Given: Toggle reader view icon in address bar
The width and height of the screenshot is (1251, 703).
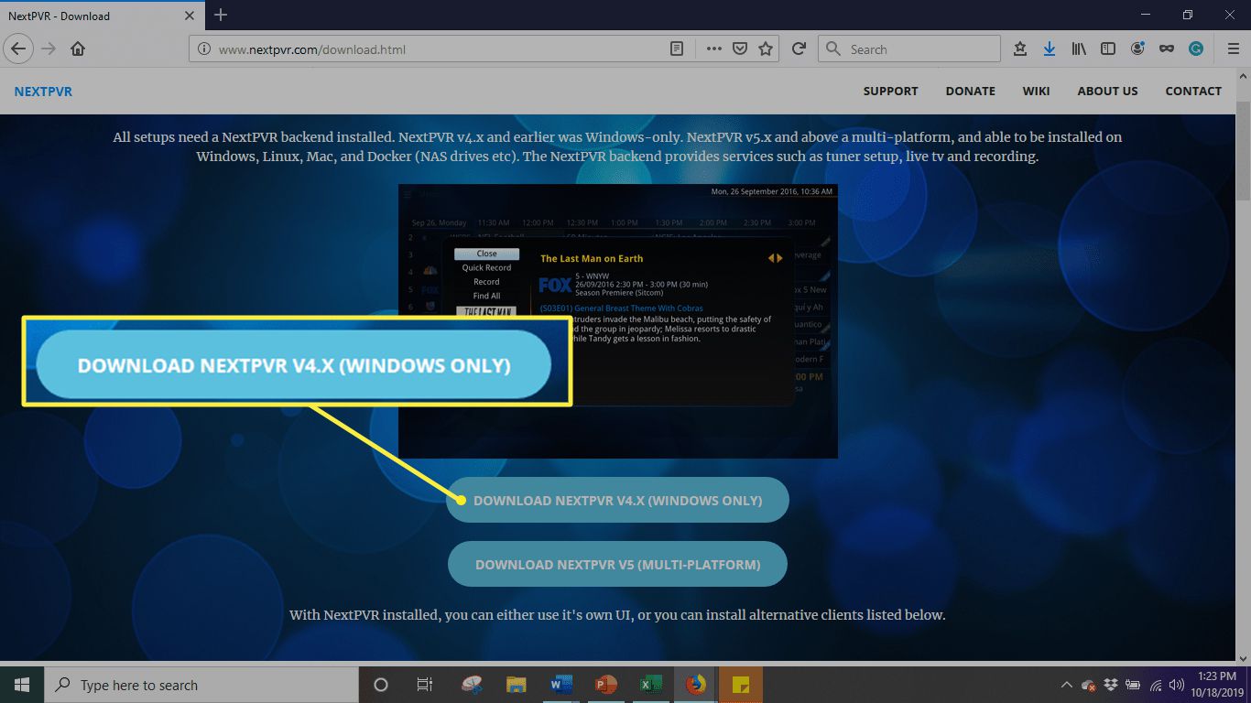Looking at the screenshot, I should [677, 49].
